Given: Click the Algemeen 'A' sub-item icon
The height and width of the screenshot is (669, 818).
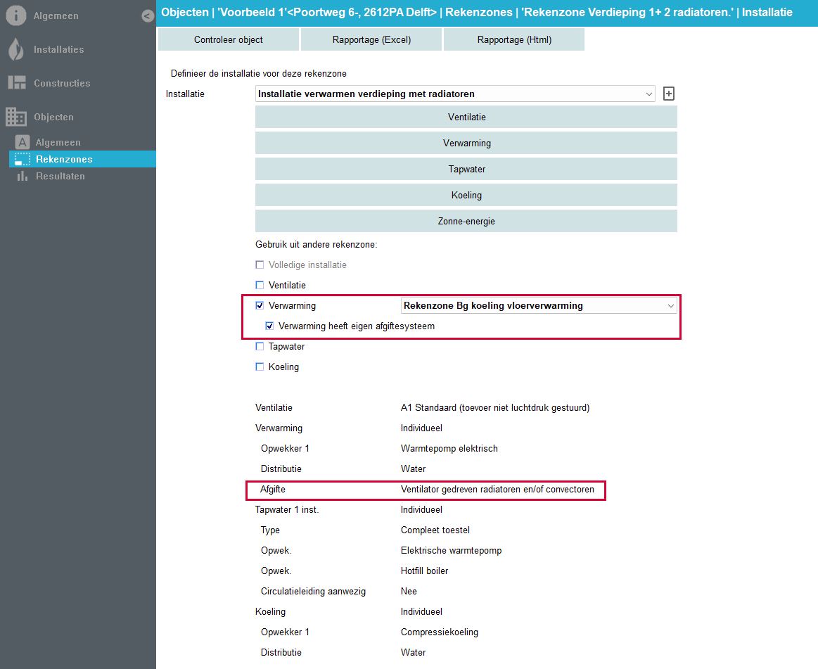Looking at the screenshot, I should pos(23,142).
